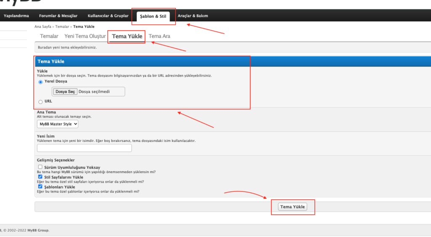Screen dimensions: 431x237
Task: Click the Tema Yükle submit button
Action: click(293, 207)
